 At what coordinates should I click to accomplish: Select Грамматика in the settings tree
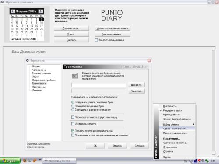(x=39, y=84)
